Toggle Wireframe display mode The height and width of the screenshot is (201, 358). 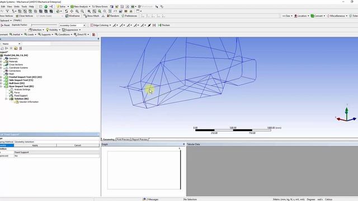(x=73, y=16)
